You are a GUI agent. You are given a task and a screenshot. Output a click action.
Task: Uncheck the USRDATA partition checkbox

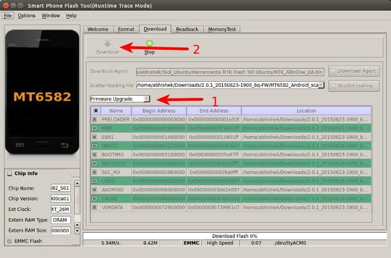(x=94, y=207)
